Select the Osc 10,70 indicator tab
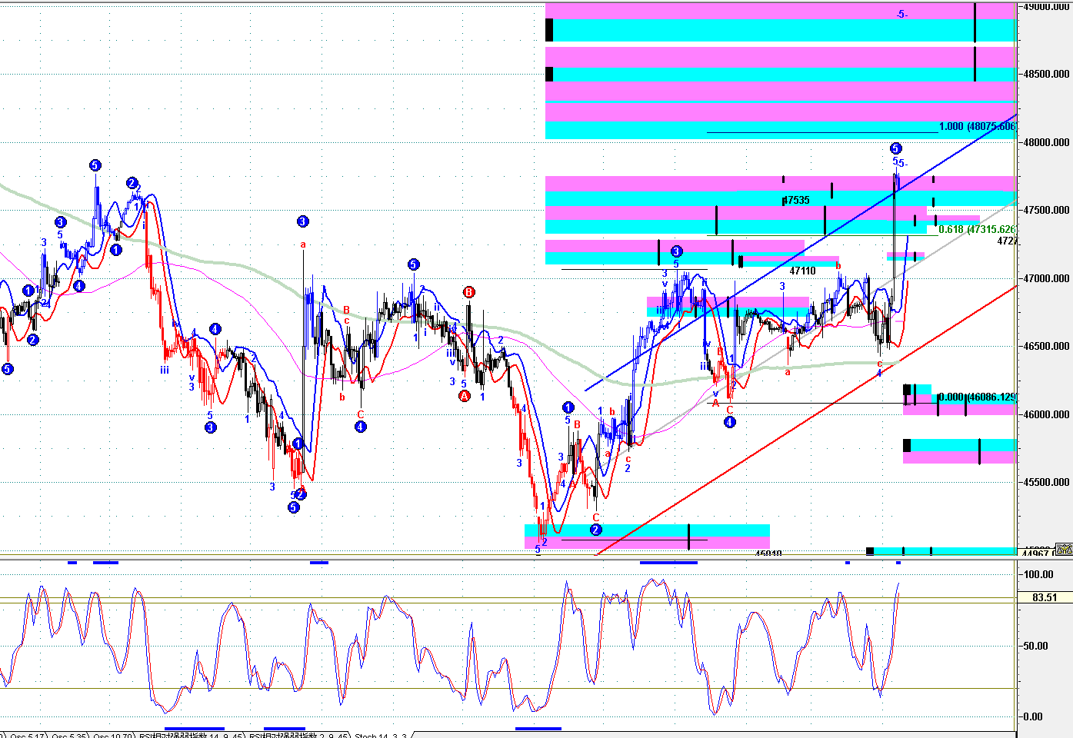 (112, 736)
